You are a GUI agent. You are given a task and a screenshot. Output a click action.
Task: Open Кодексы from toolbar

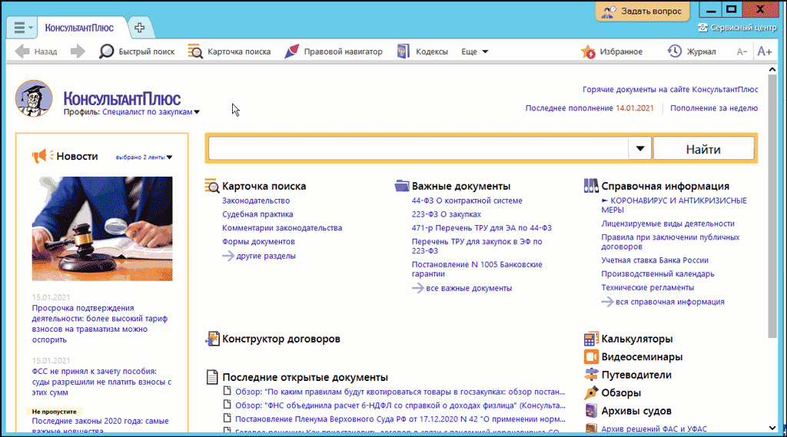tap(422, 51)
